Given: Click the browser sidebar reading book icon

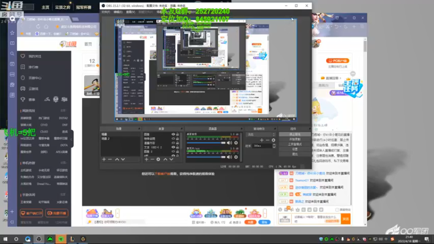Looking at the screenshot, I should 12,43.
